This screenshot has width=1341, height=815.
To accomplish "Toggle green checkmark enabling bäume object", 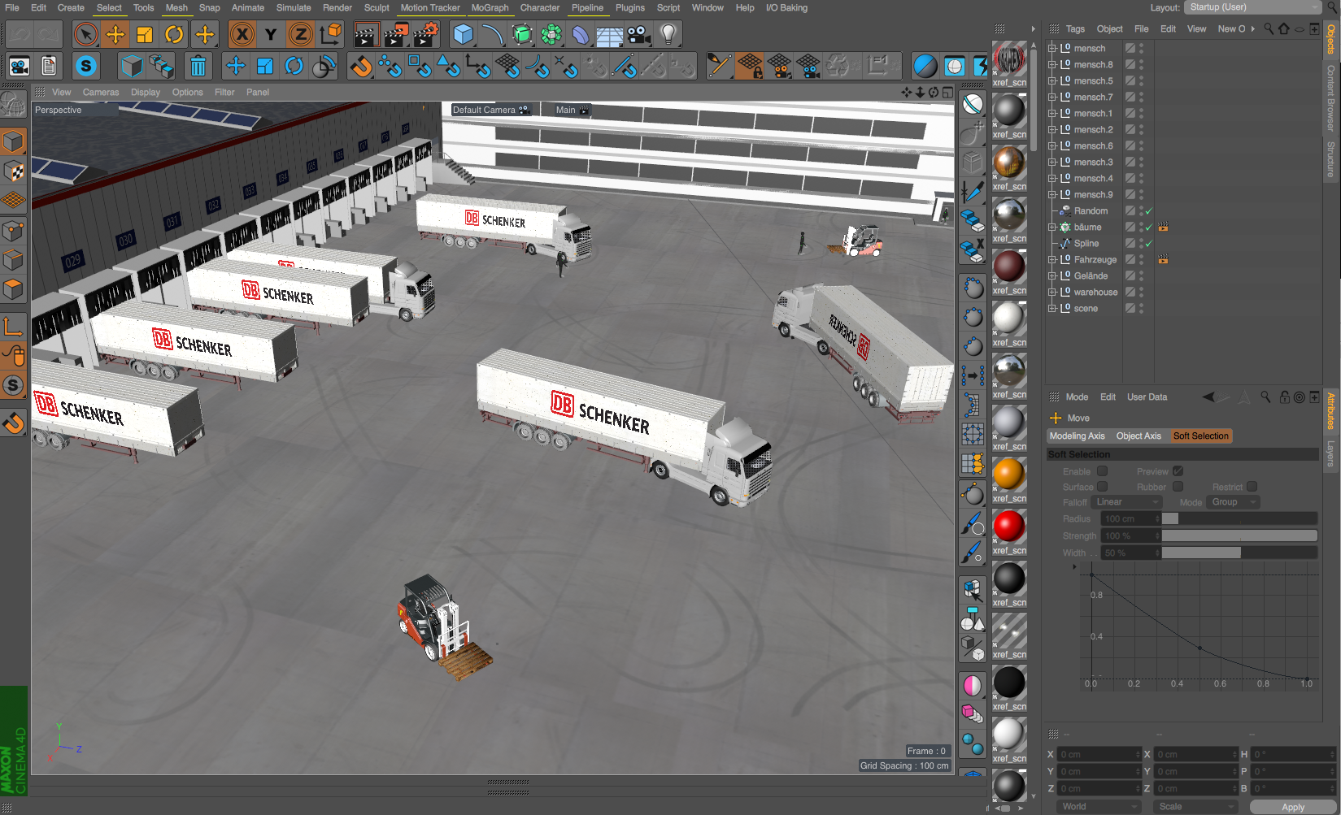I will [1149, 228].
